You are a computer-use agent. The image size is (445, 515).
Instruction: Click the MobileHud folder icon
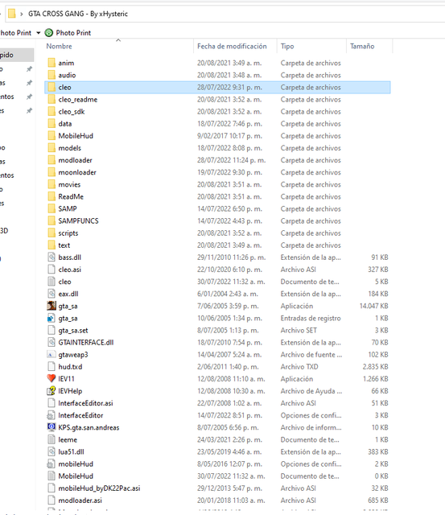(52, 136)
